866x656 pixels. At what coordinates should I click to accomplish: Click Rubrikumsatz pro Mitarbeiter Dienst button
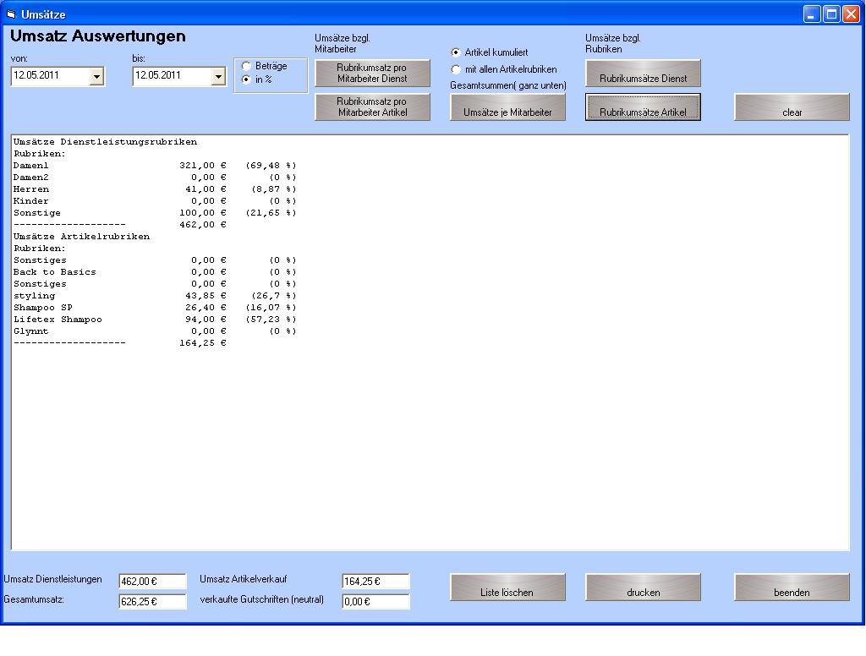point(372,73)
